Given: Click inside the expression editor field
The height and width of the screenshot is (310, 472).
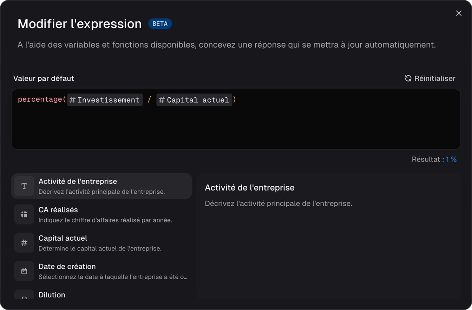Looking at the screenshot, I should click(235, 126).
